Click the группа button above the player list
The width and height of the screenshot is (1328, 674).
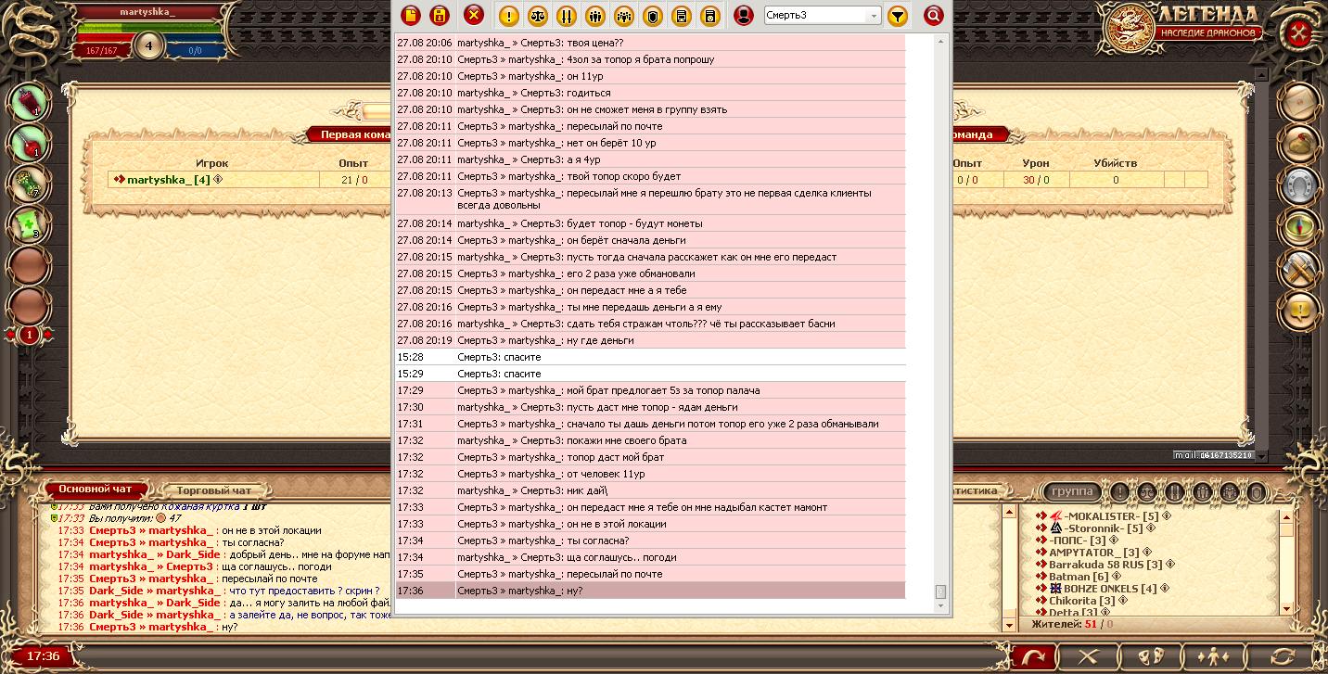point(1073,491)
